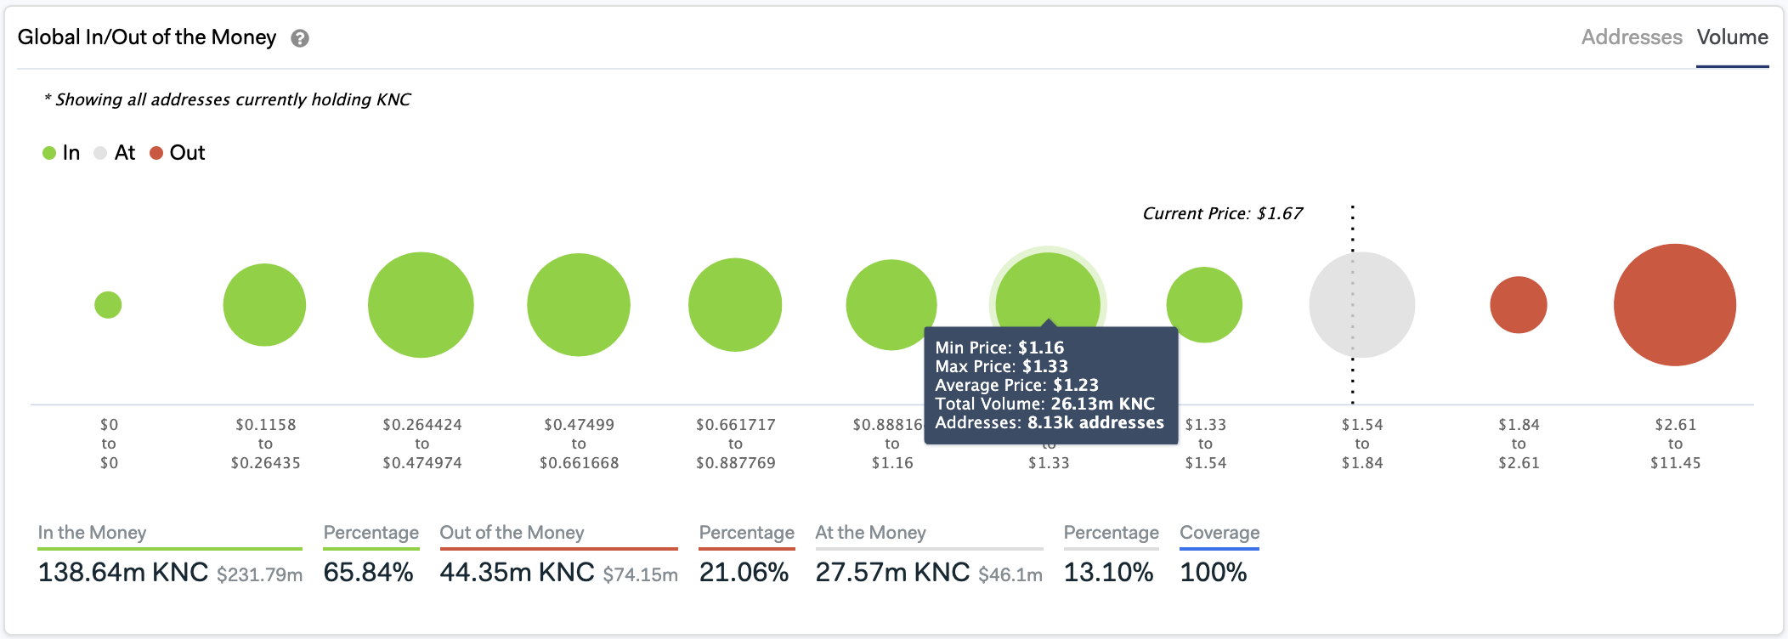The width and height of the screenshot is (1788, 639).
Task: Click the $74.15m dollar amount
Action: (641, 575)
